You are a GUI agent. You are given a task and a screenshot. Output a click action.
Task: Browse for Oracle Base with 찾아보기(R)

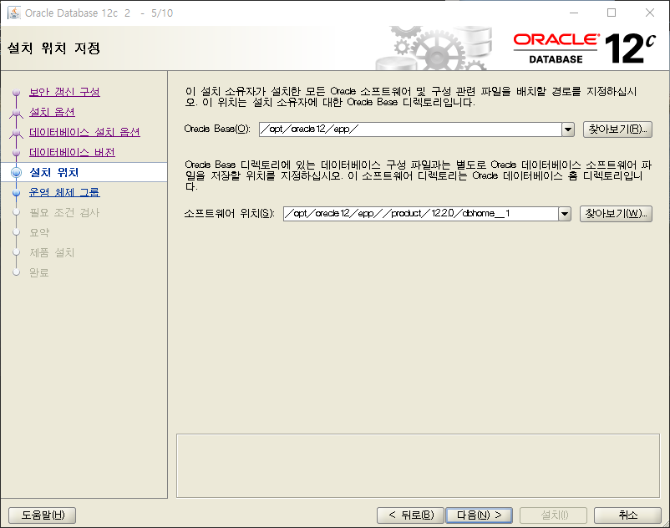coord(617,129)
